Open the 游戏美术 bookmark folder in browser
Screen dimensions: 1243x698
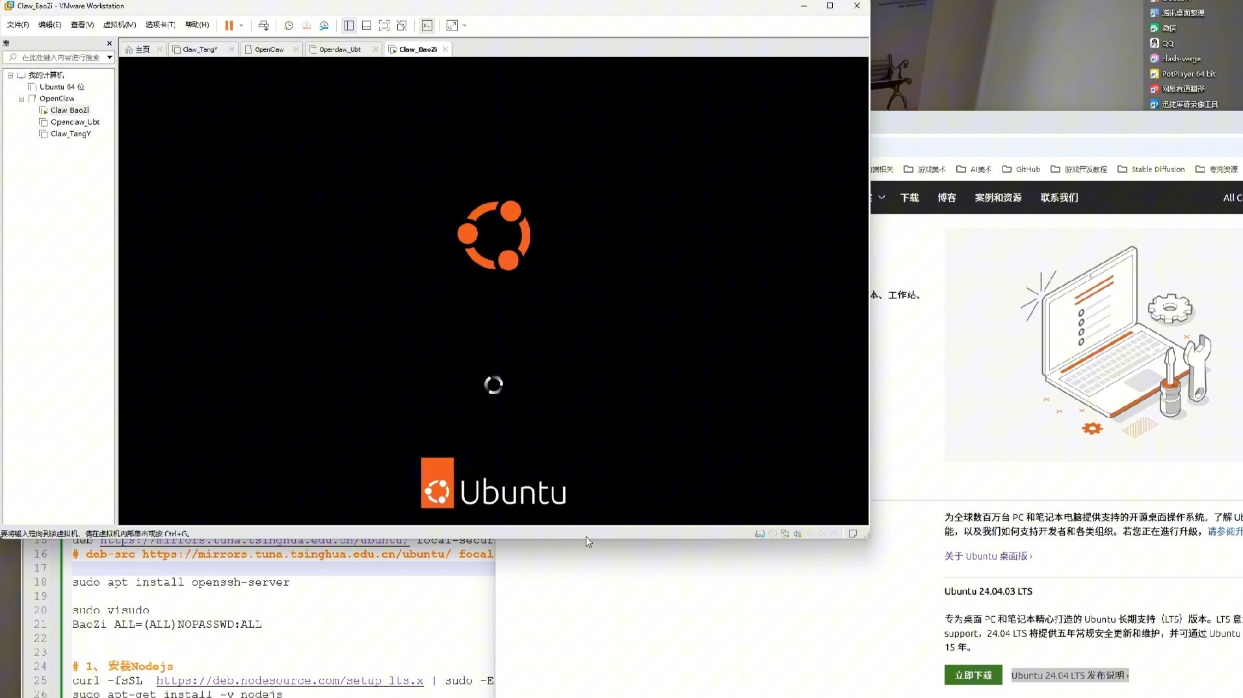[x=925, y=169]
